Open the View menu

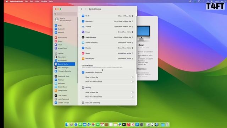coord(37,1)
